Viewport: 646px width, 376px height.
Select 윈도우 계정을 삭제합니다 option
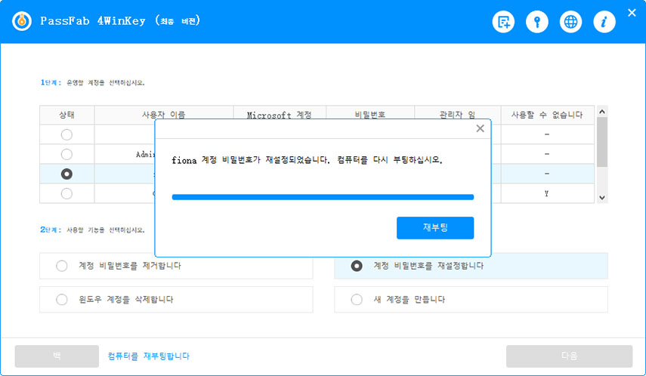coord(176,300)
